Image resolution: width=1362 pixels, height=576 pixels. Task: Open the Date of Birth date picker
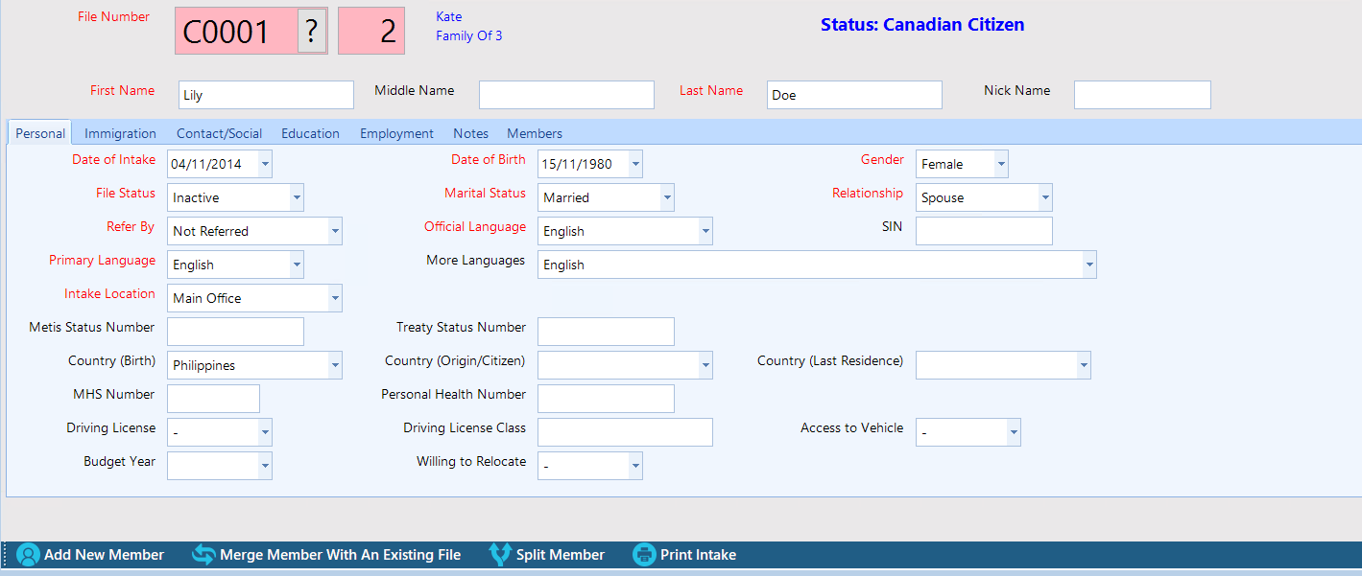[634, 164]
